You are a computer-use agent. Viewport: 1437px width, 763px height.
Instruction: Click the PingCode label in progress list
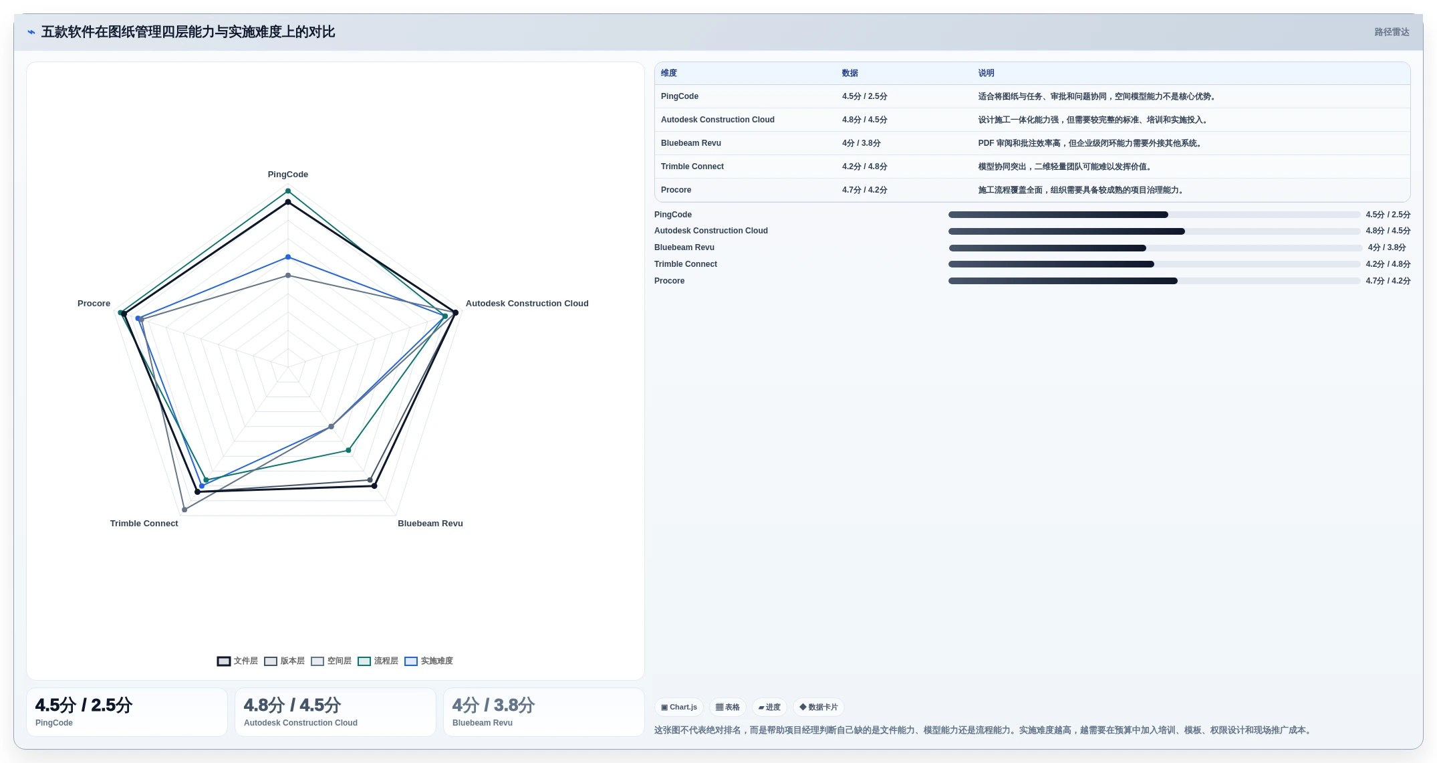point(673,215)
